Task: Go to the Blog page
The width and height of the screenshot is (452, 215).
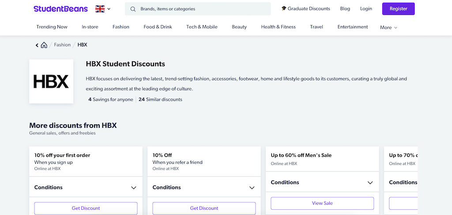Action: pos(345,9)
